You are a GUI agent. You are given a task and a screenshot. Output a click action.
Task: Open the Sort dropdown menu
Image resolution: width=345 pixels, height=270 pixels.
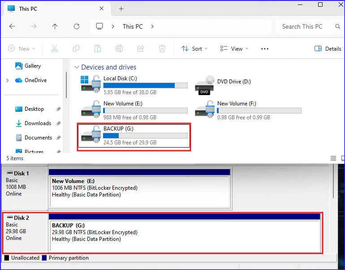point(194,48)
